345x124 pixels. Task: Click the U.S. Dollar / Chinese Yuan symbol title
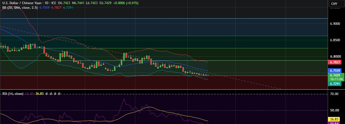(x=21, y=3)
